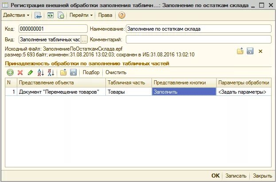Viewport: 276px width, 182px height.
Task: Close the window with title bar X
Action: click(271, 5)
